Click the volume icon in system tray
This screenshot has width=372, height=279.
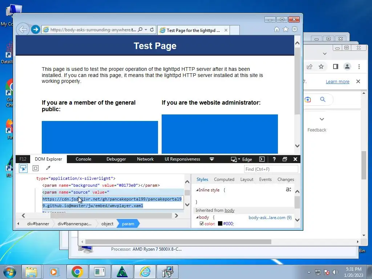point(335,272)
